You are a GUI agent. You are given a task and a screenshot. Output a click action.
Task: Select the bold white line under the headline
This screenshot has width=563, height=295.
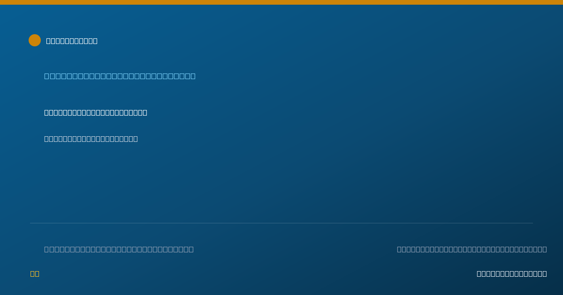[96, 112]
